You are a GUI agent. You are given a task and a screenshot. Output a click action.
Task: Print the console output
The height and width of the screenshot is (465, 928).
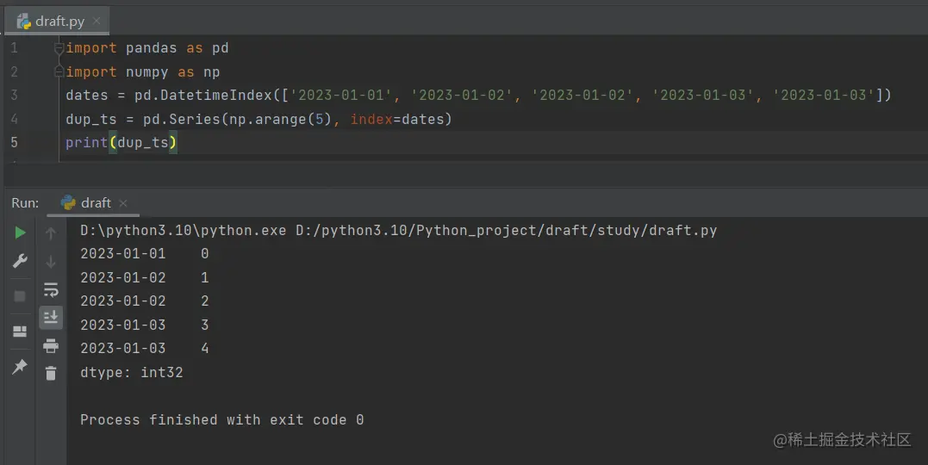(x=51, y=345)
